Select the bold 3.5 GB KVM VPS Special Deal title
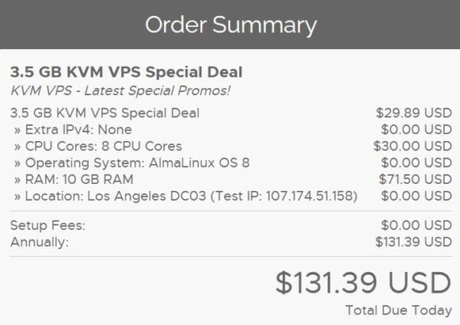The height and width of the screenshot is (325, 460). (x=126, y=72)
